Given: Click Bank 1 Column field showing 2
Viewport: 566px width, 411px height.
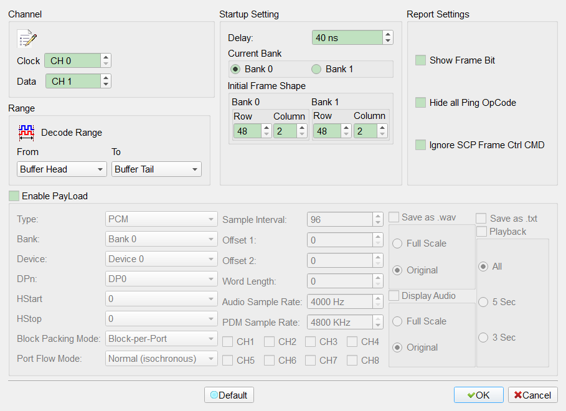Looking at the screenshot, I should 366,131.
